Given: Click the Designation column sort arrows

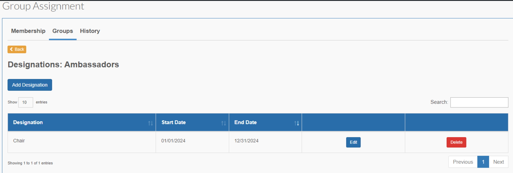Looking at the screenshot, I should click(x=150, y=123).
